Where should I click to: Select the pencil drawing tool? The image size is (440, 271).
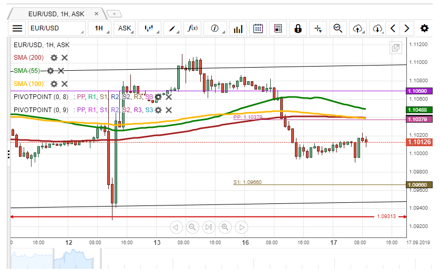pyautogui.click(x=172, y=28)
